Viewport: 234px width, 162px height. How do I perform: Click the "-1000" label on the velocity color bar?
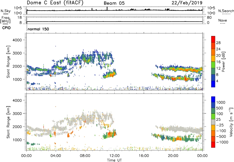(222, 142)
